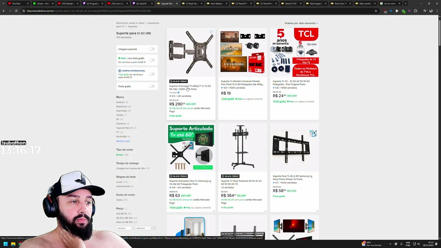Screen dimensions: 441x248
Task: Open the Windows Start menu
Action: (x=6, y=244)
